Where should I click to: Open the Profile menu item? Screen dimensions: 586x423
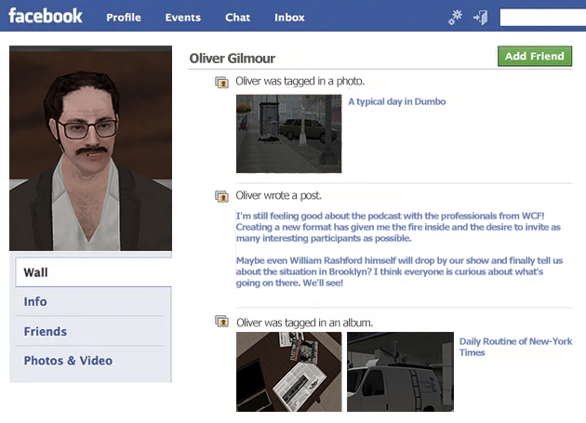pos(124,18)
